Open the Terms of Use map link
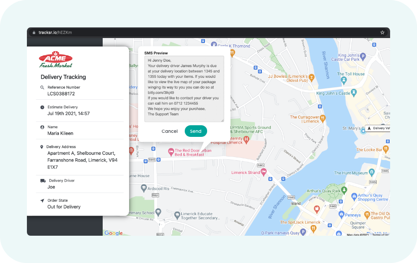The width and height of the screenshot is (417, 263). (x=381, y=235)
